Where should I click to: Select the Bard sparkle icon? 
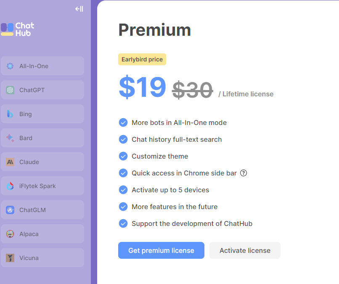[10, 138]
